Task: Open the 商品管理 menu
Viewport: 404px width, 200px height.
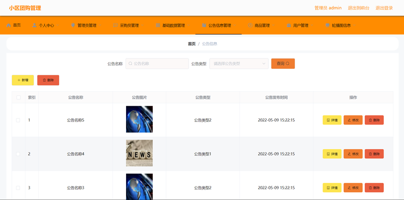Action: 262,25
